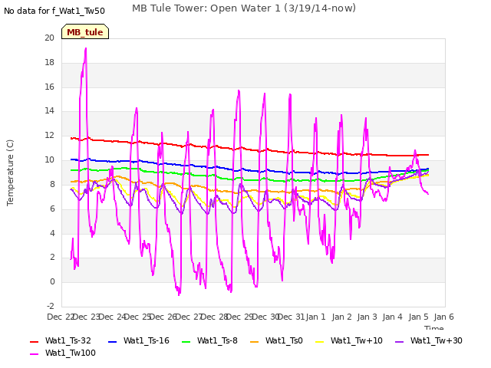
Task: Click the chart title MB Tule Tower
Action: click(244, 8)
